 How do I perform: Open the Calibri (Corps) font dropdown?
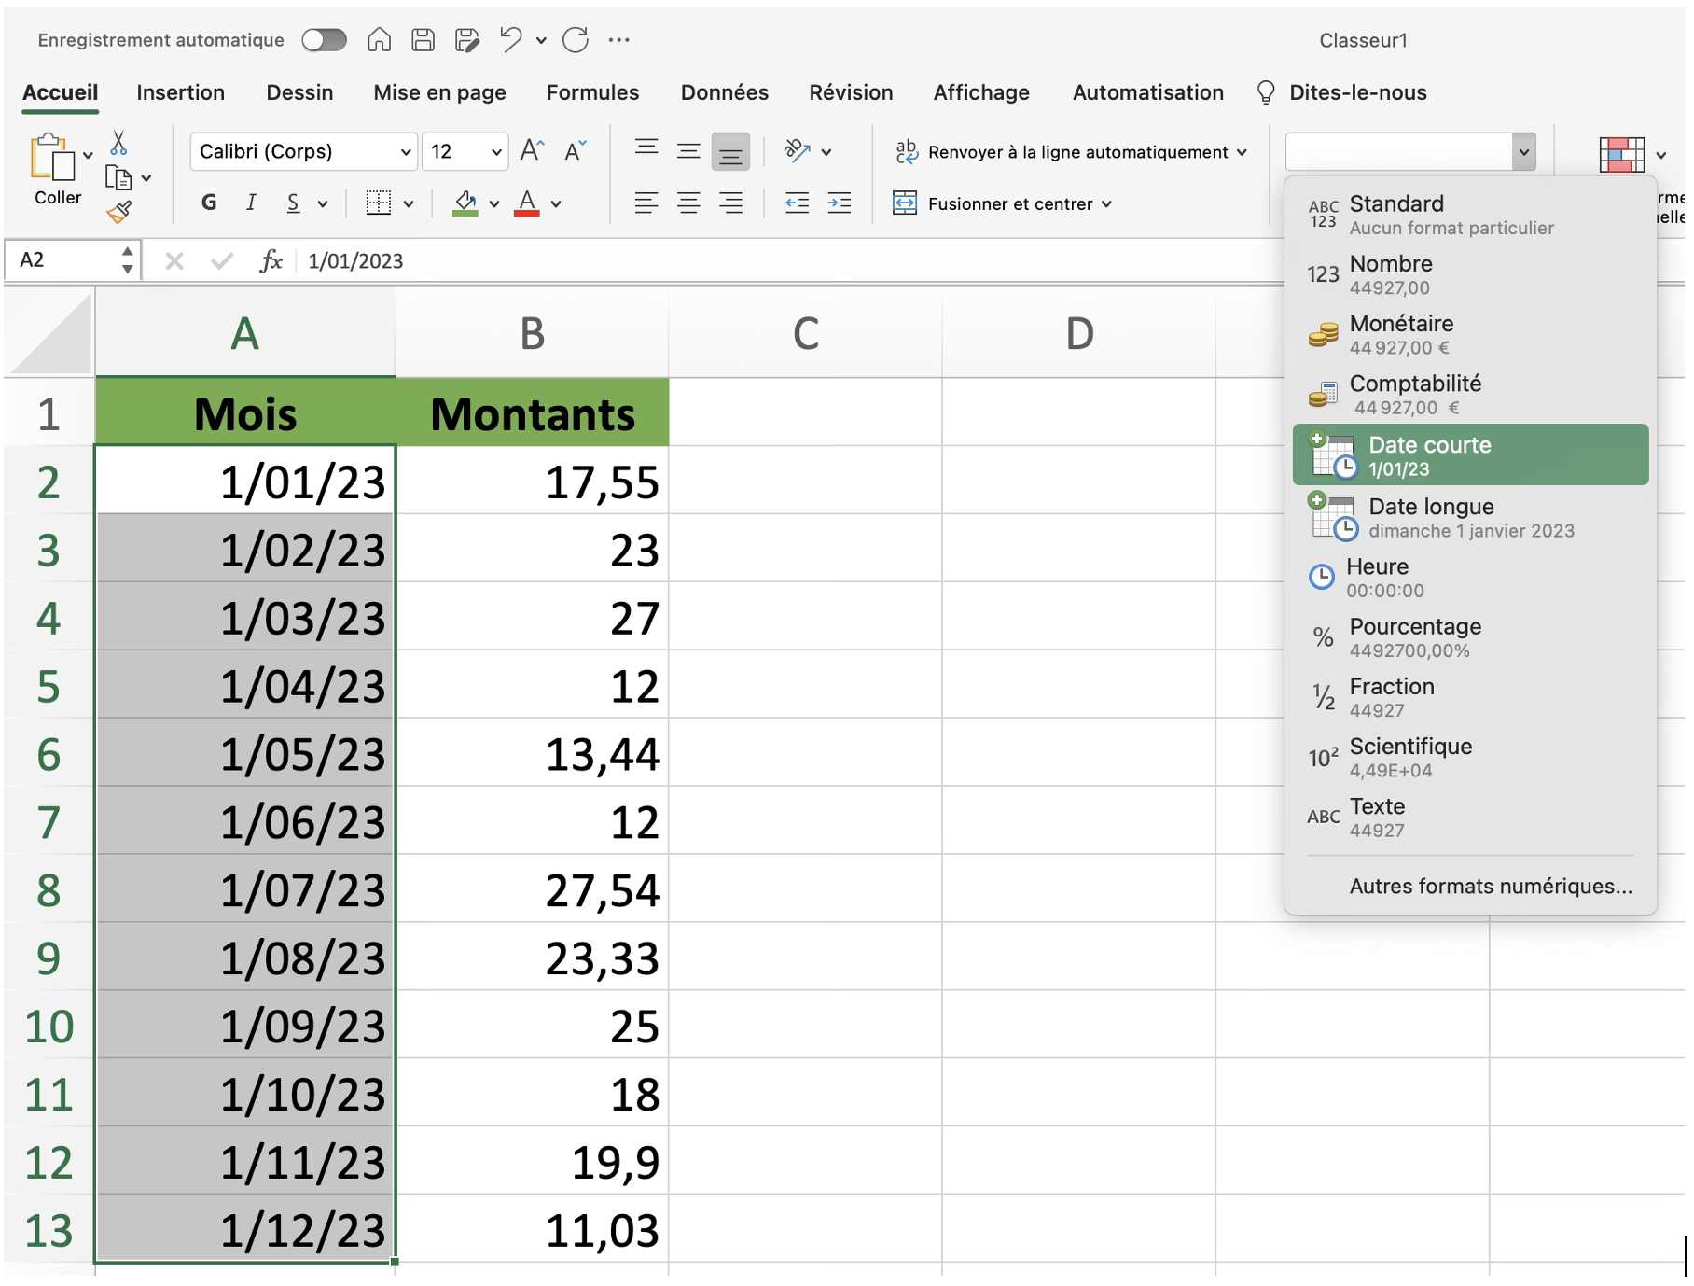405,152
